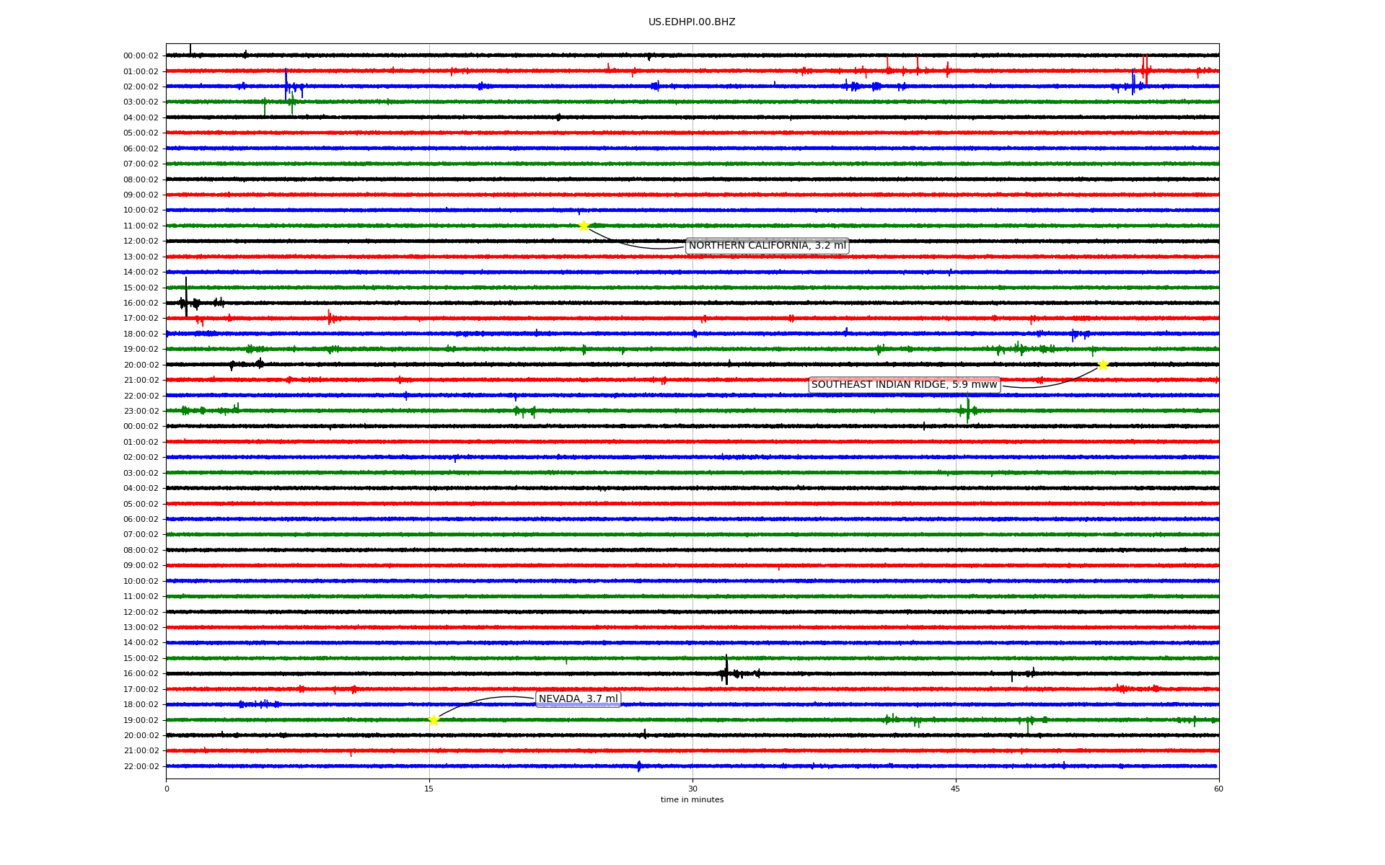Click the 30 minute x-axis tick label

point(692,789)
